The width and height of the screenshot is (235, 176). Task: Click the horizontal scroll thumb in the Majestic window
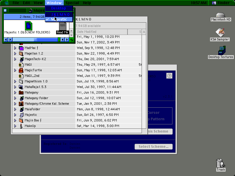coord(35,40)
